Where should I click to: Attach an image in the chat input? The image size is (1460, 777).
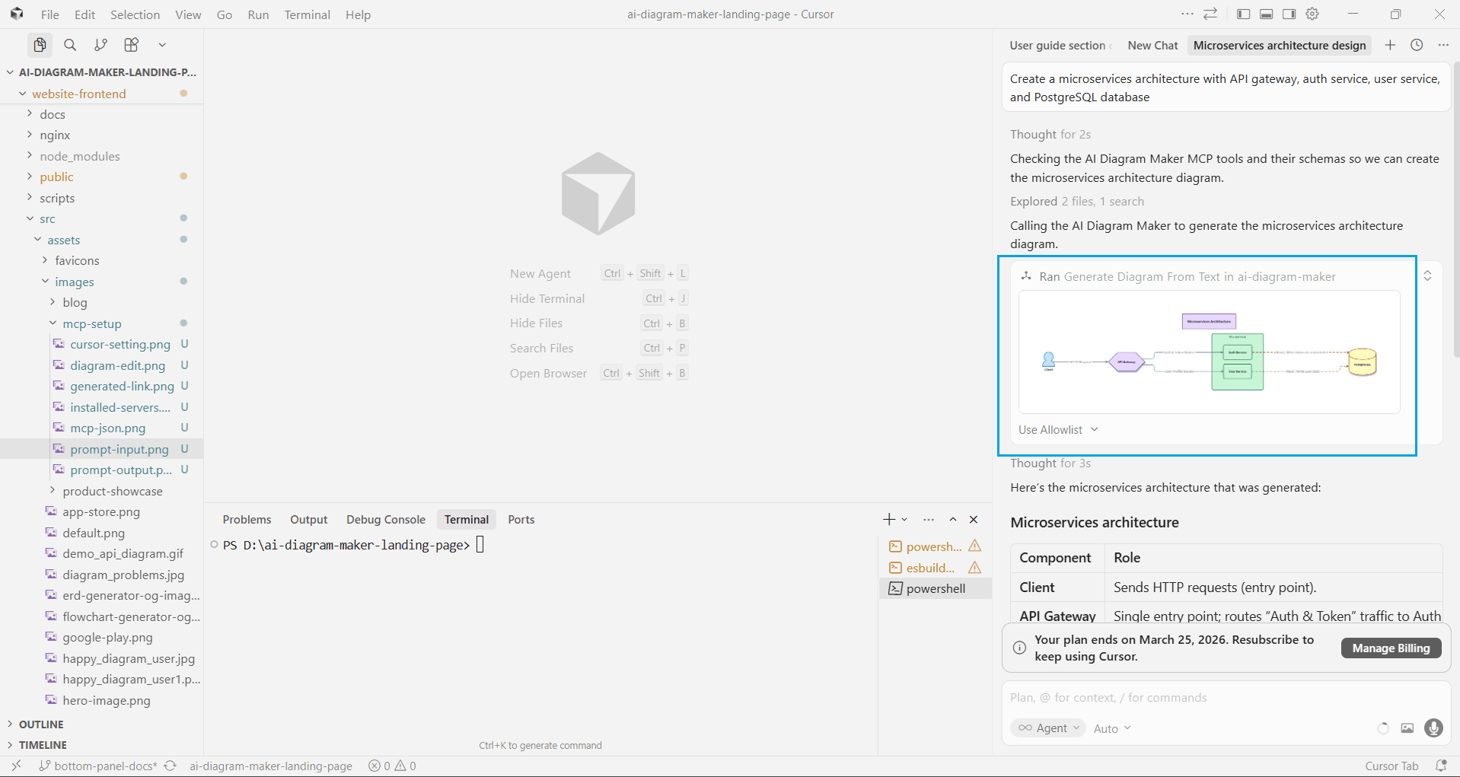pyautogui.click(x=1407, y=728)
